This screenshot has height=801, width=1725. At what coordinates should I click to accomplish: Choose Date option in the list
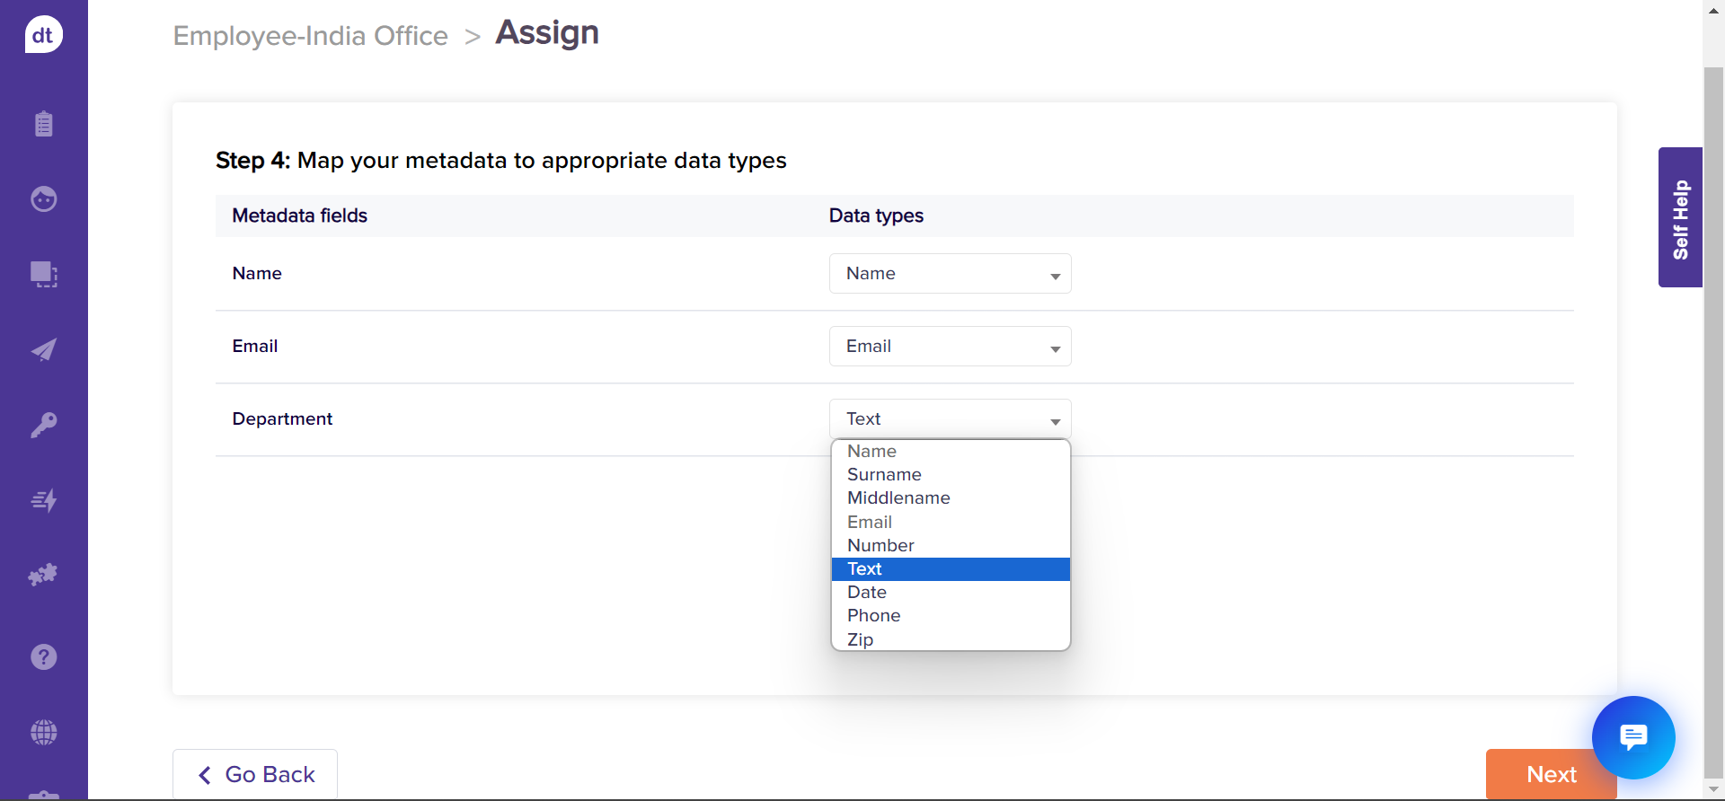pos(867,592)
